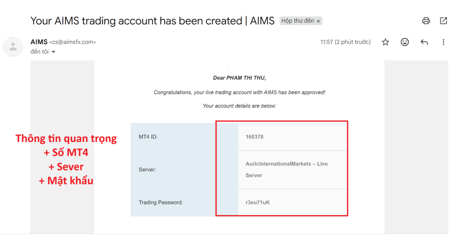Screen dimensions: 458x240
Task: Click the "Hộp thư đến" inbox label
Action: click(297, 21)
